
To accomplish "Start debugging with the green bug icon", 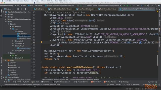I will pos(127,5).
